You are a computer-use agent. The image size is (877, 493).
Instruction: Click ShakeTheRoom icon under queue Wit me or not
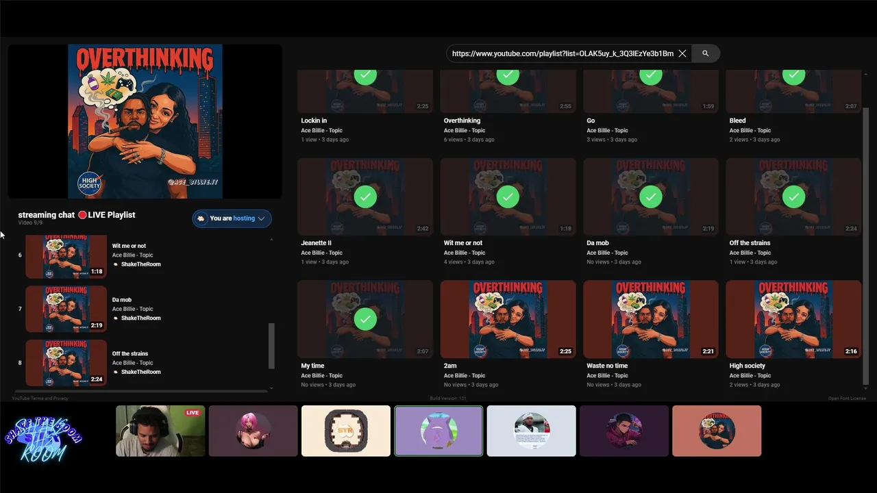pos(116,264)
